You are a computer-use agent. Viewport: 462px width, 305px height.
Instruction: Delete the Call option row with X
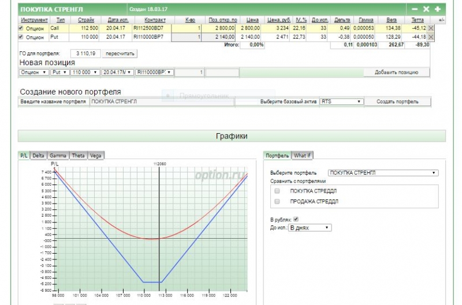[431, 28]
